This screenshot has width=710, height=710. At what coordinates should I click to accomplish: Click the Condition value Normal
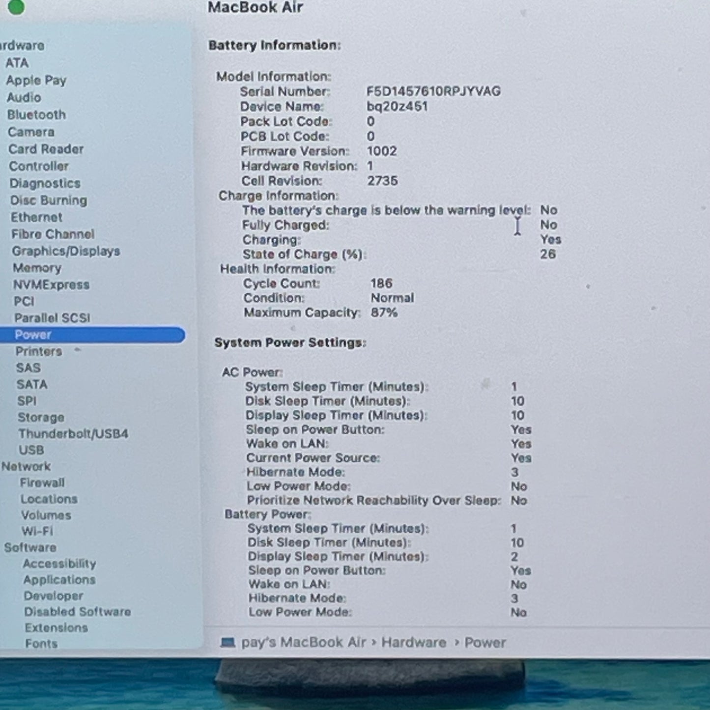pyautogui.click(x=392, y=298)
